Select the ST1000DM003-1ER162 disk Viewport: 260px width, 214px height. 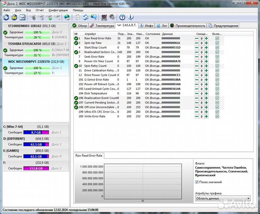pyautogui.click(x=25, y=26)
